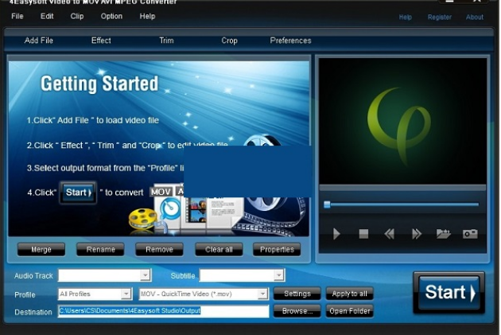The image size is (501, 335).
Task: Open the Effect tool
Action: click(x=101, y=41)
